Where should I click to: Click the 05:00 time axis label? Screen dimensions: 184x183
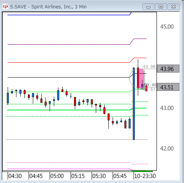[57, 176]
